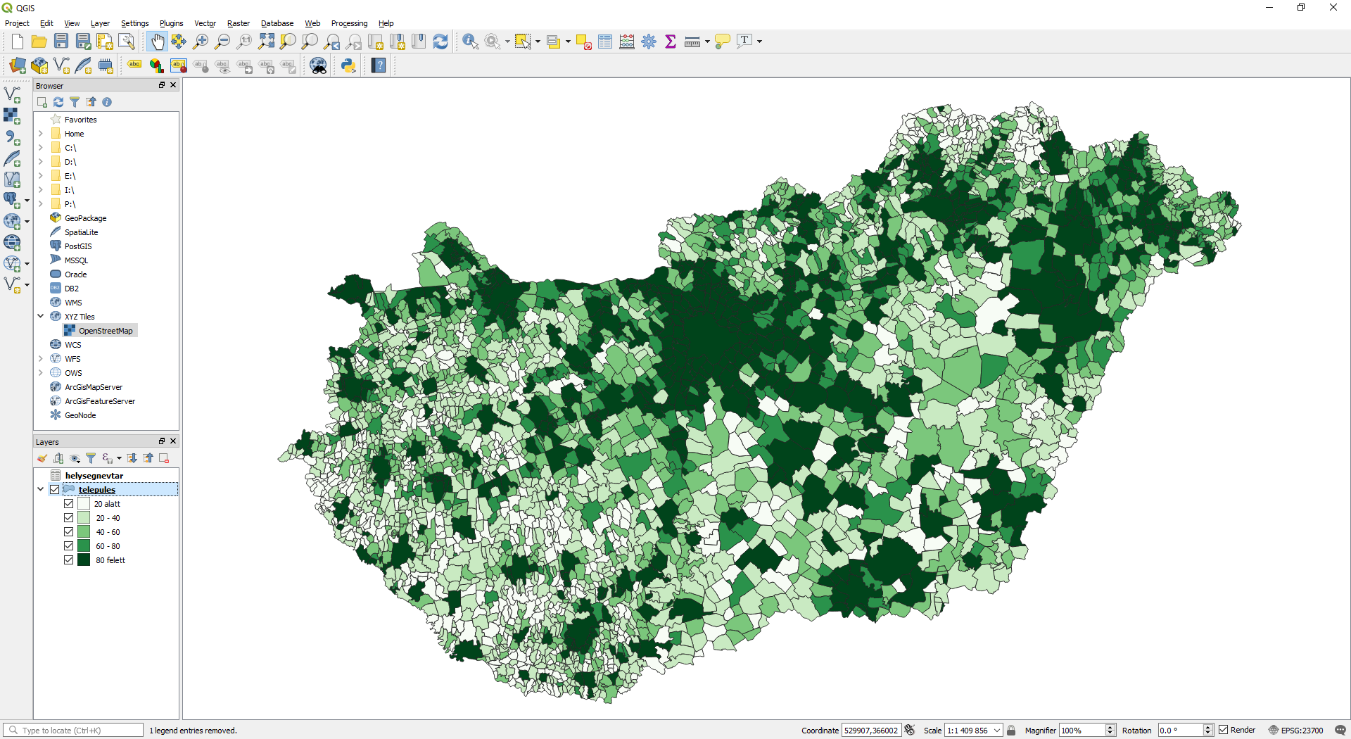Open the Field Calculator abacus icon
1351x739 pixels.
(627, 42)
